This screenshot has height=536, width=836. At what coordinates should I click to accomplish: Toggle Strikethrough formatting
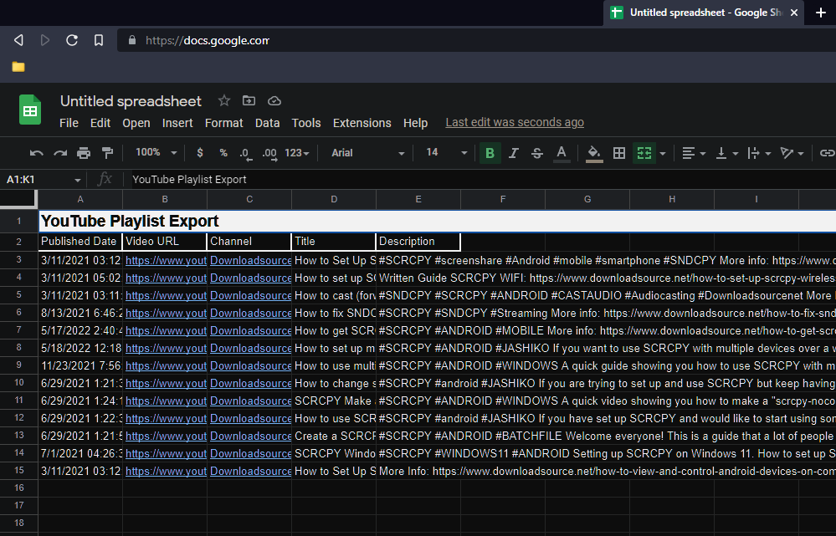pos(537,154)
